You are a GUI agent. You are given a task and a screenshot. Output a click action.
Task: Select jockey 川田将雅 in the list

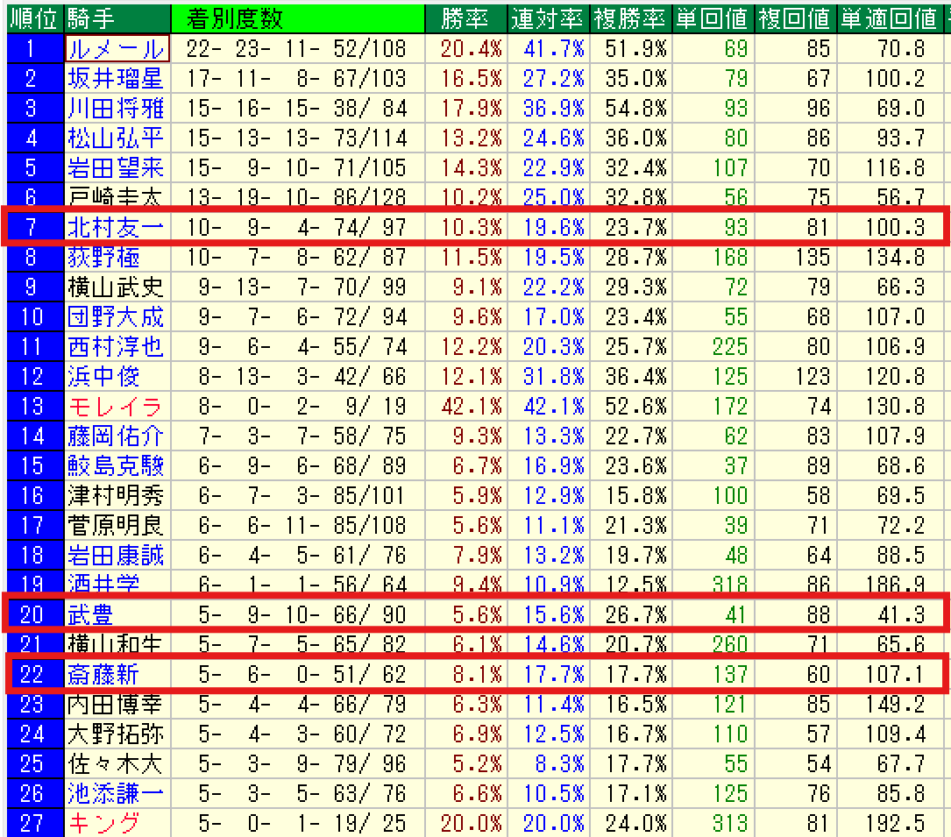116,109
